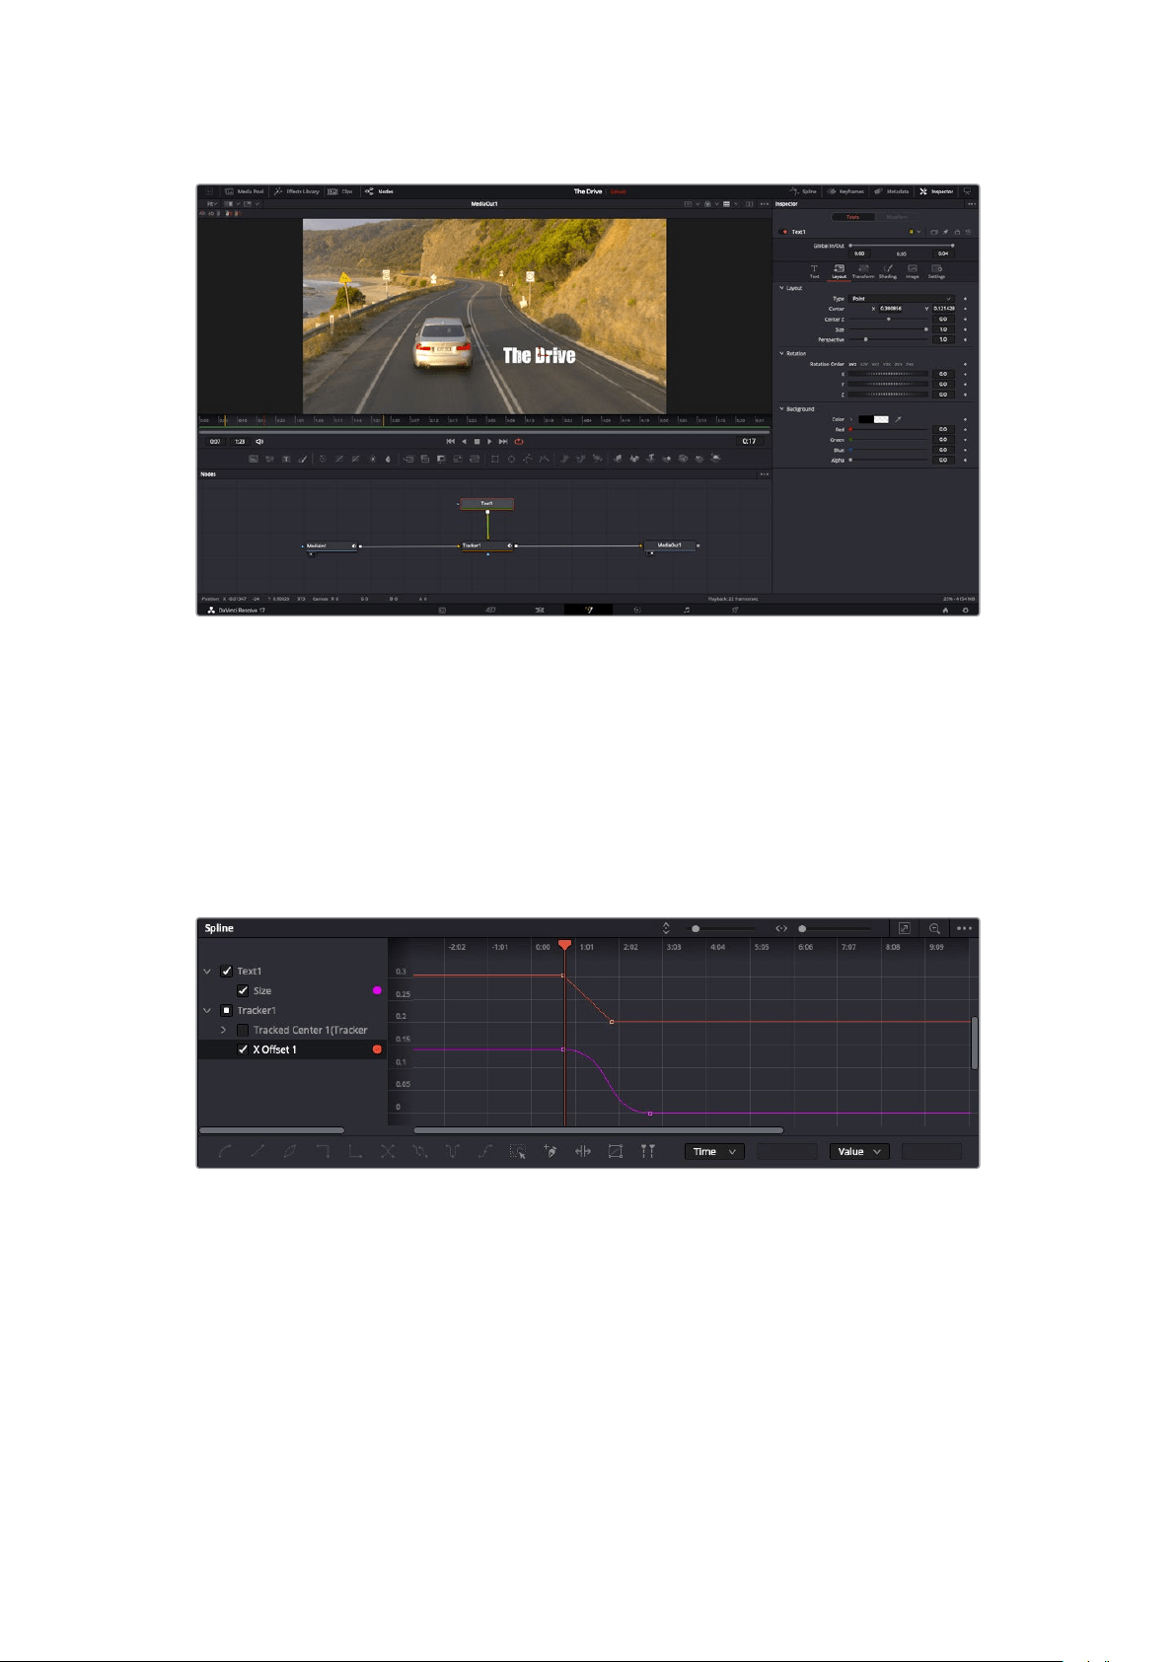Switch to the Shading tab in Inspector

pos(888,271)
